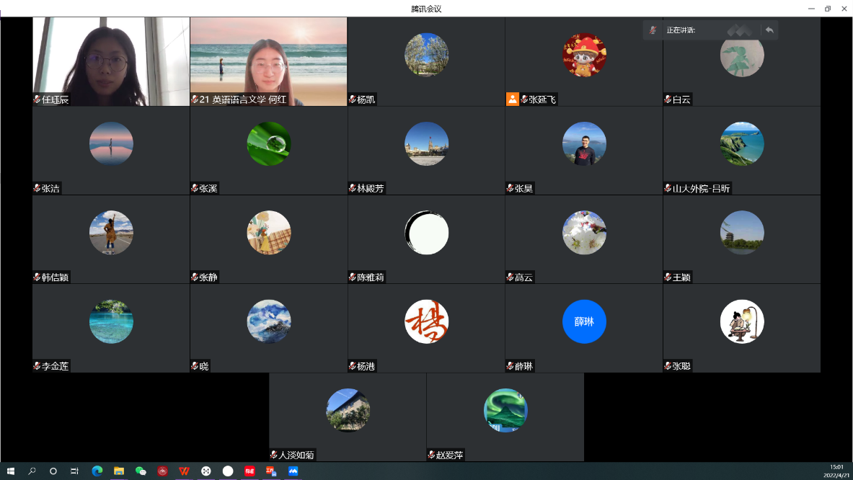
Task: Click the return arrow in the speaking bar
Action: coord(769,30)
